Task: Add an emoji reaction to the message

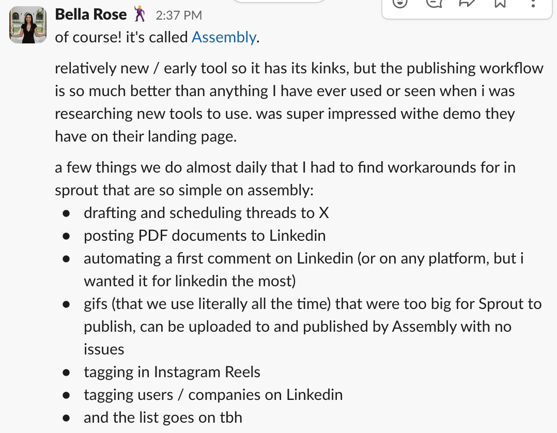Action: 400,3
